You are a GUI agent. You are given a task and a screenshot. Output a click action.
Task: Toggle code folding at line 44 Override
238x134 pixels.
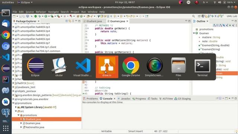click(89, 91)
